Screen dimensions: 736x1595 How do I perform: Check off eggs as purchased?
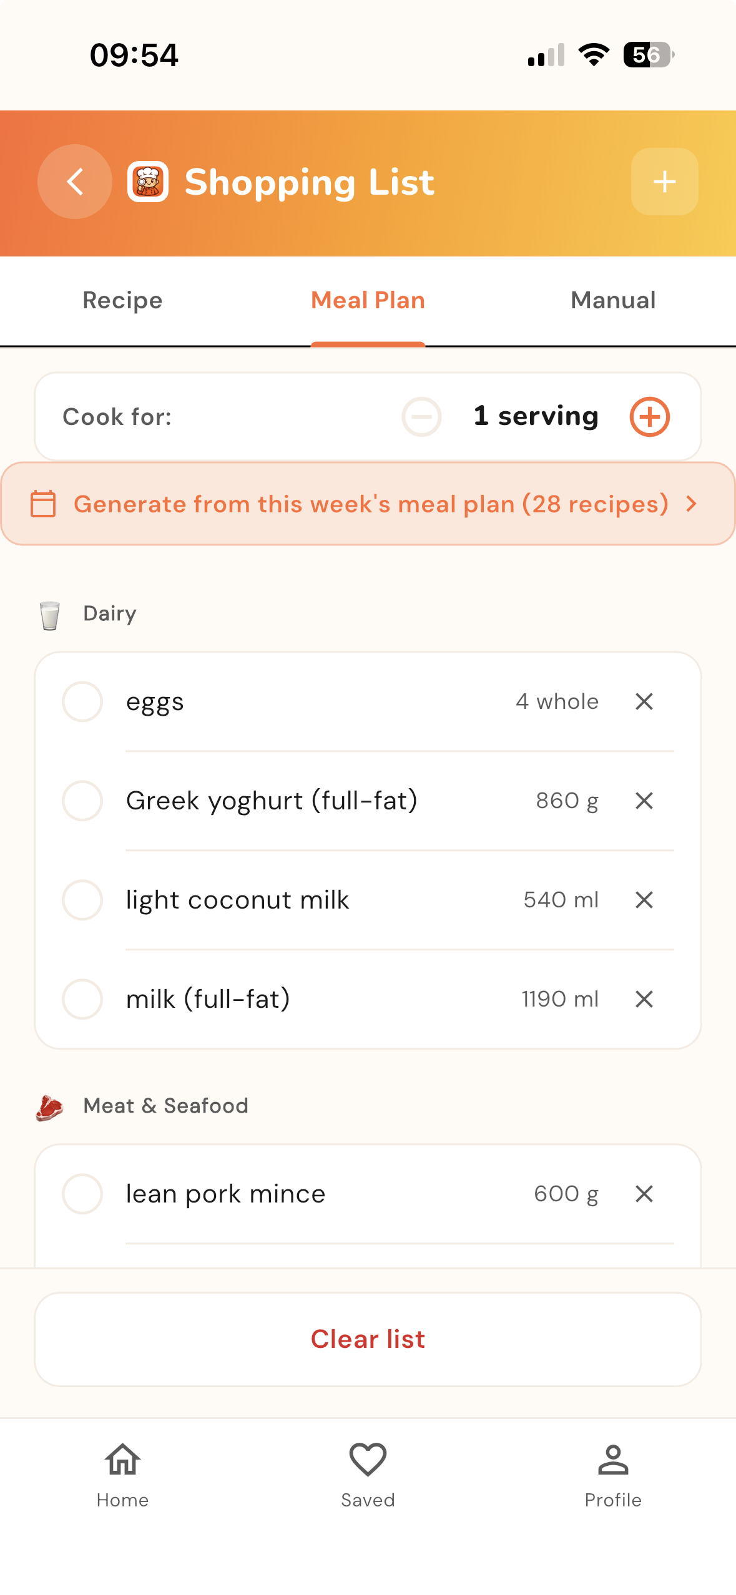82,701
